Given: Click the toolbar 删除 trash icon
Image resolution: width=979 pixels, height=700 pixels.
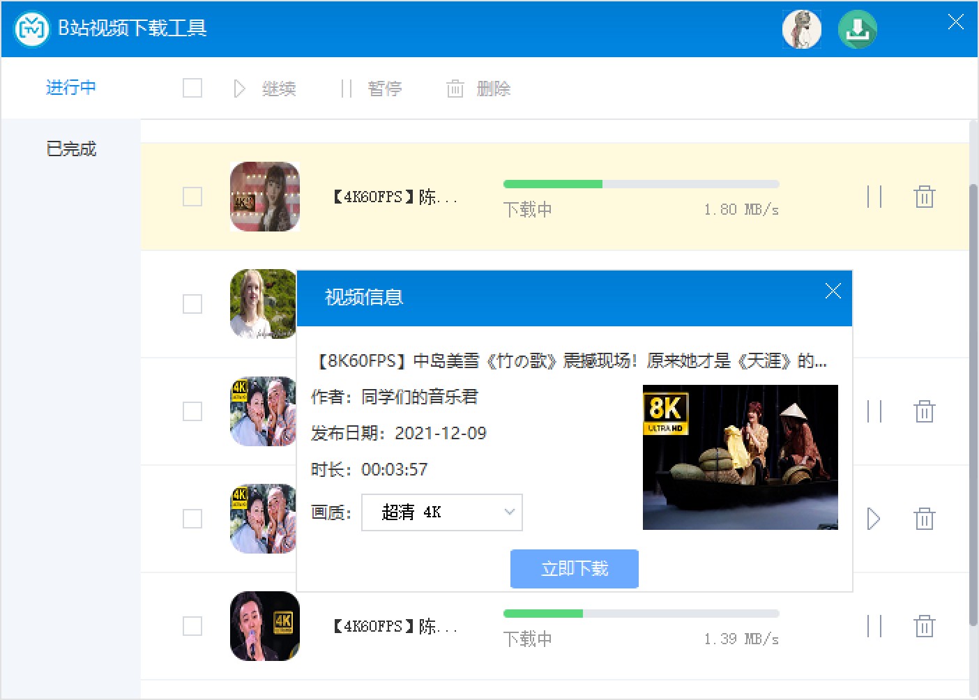Looking at the screenshot, I should [x=455, y=89].
